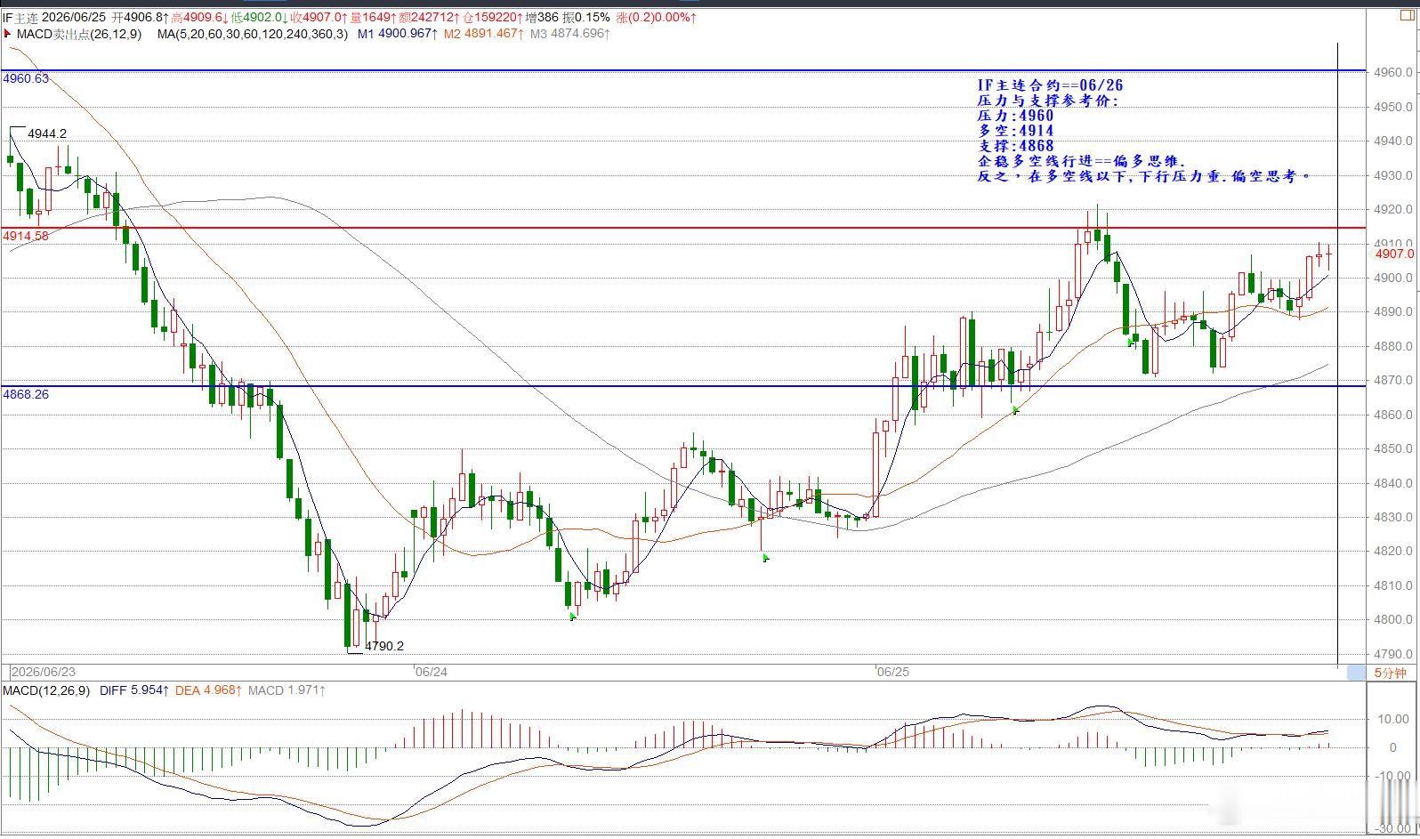Click the '收4907.0' close price in header
1420x839 pixels.
[x=318, y=18]
